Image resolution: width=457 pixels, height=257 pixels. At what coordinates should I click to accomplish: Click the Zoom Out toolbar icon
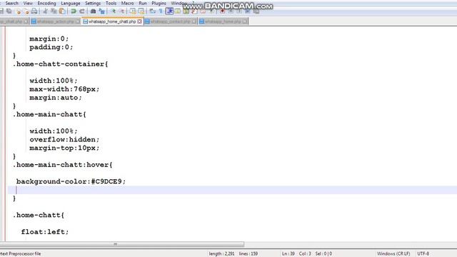pos(122,11)
